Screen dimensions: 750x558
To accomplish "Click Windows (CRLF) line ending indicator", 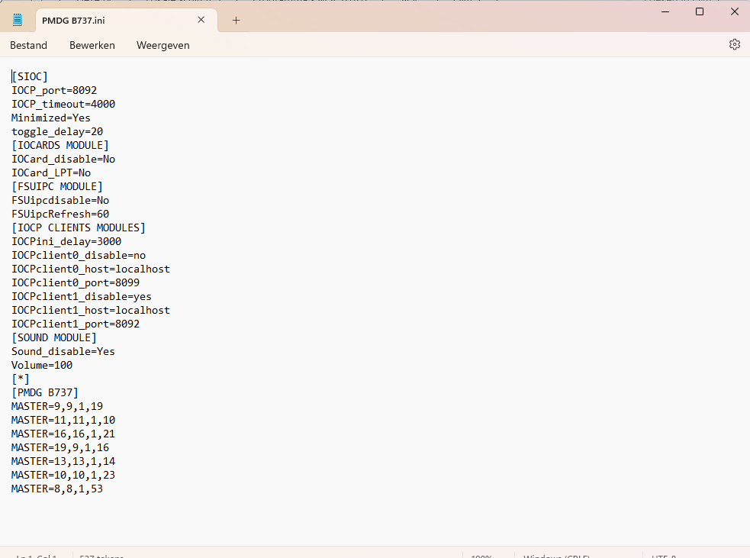I will coord(556,555).
